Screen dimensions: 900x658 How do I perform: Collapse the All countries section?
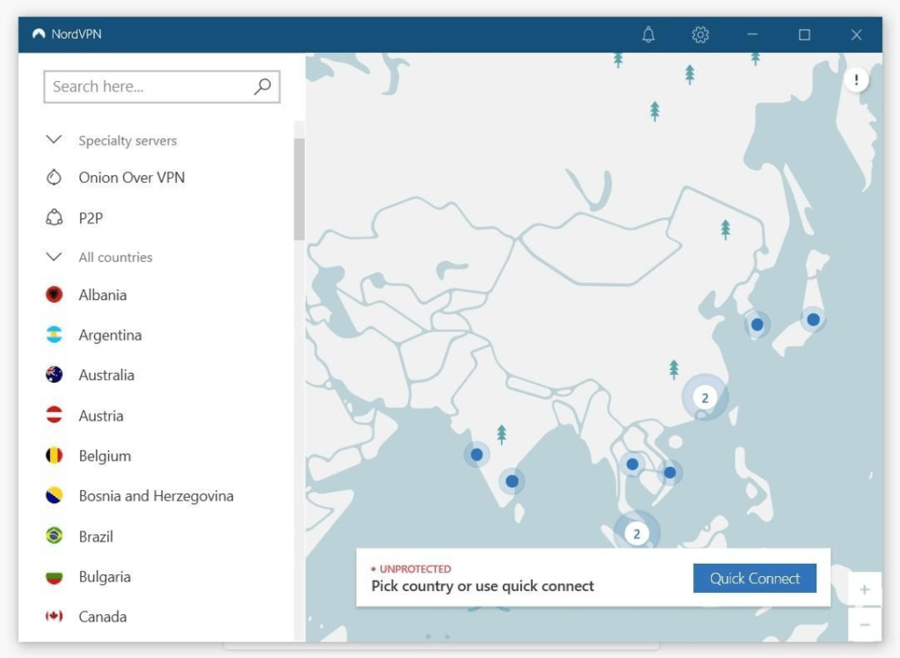tap(54, 256)
